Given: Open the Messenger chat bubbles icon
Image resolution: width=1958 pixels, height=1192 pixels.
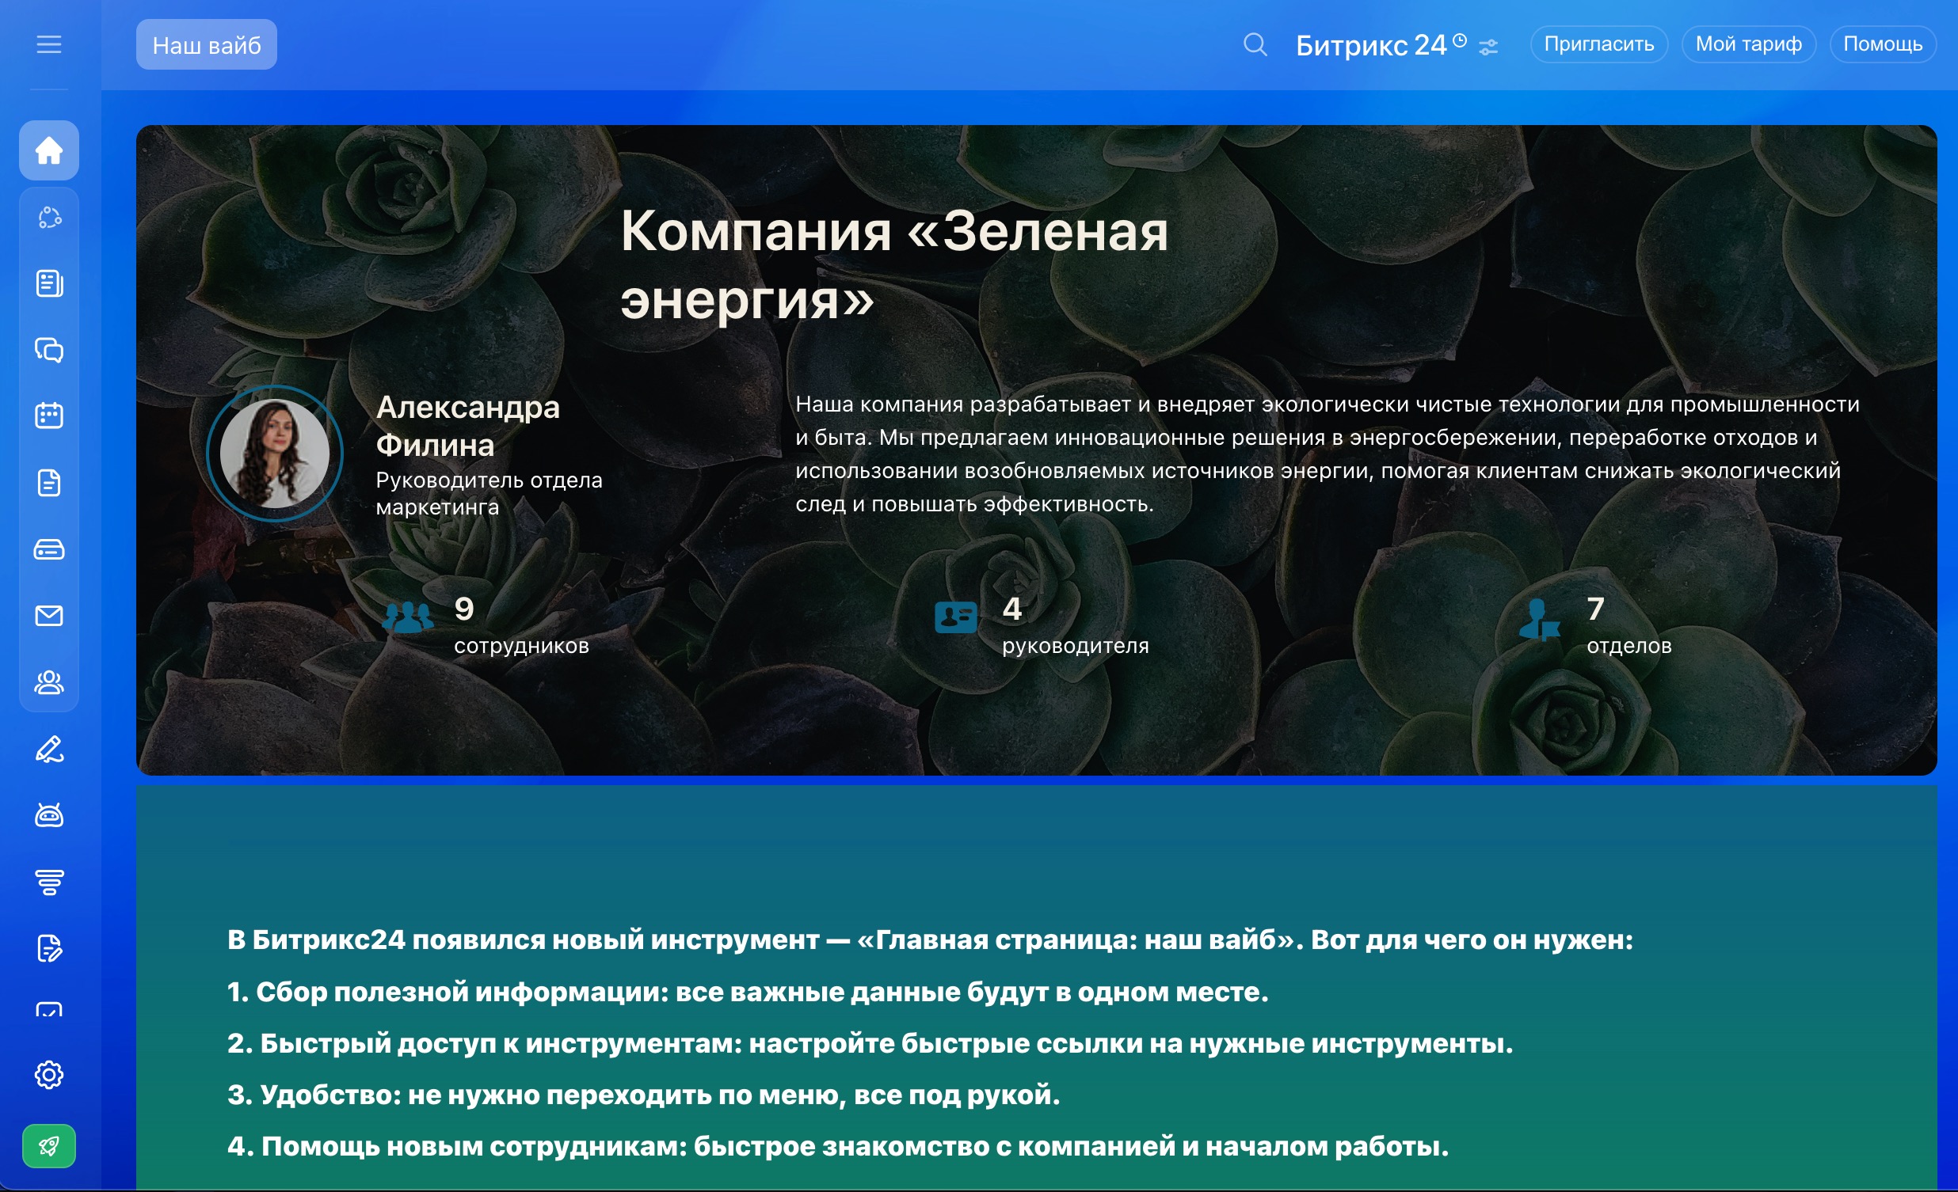Looking at the screenshot, I should click(x=49, y=350).
